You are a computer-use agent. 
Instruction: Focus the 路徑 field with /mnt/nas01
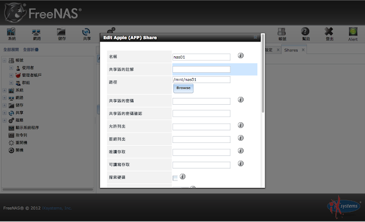(x=201, y=80)
